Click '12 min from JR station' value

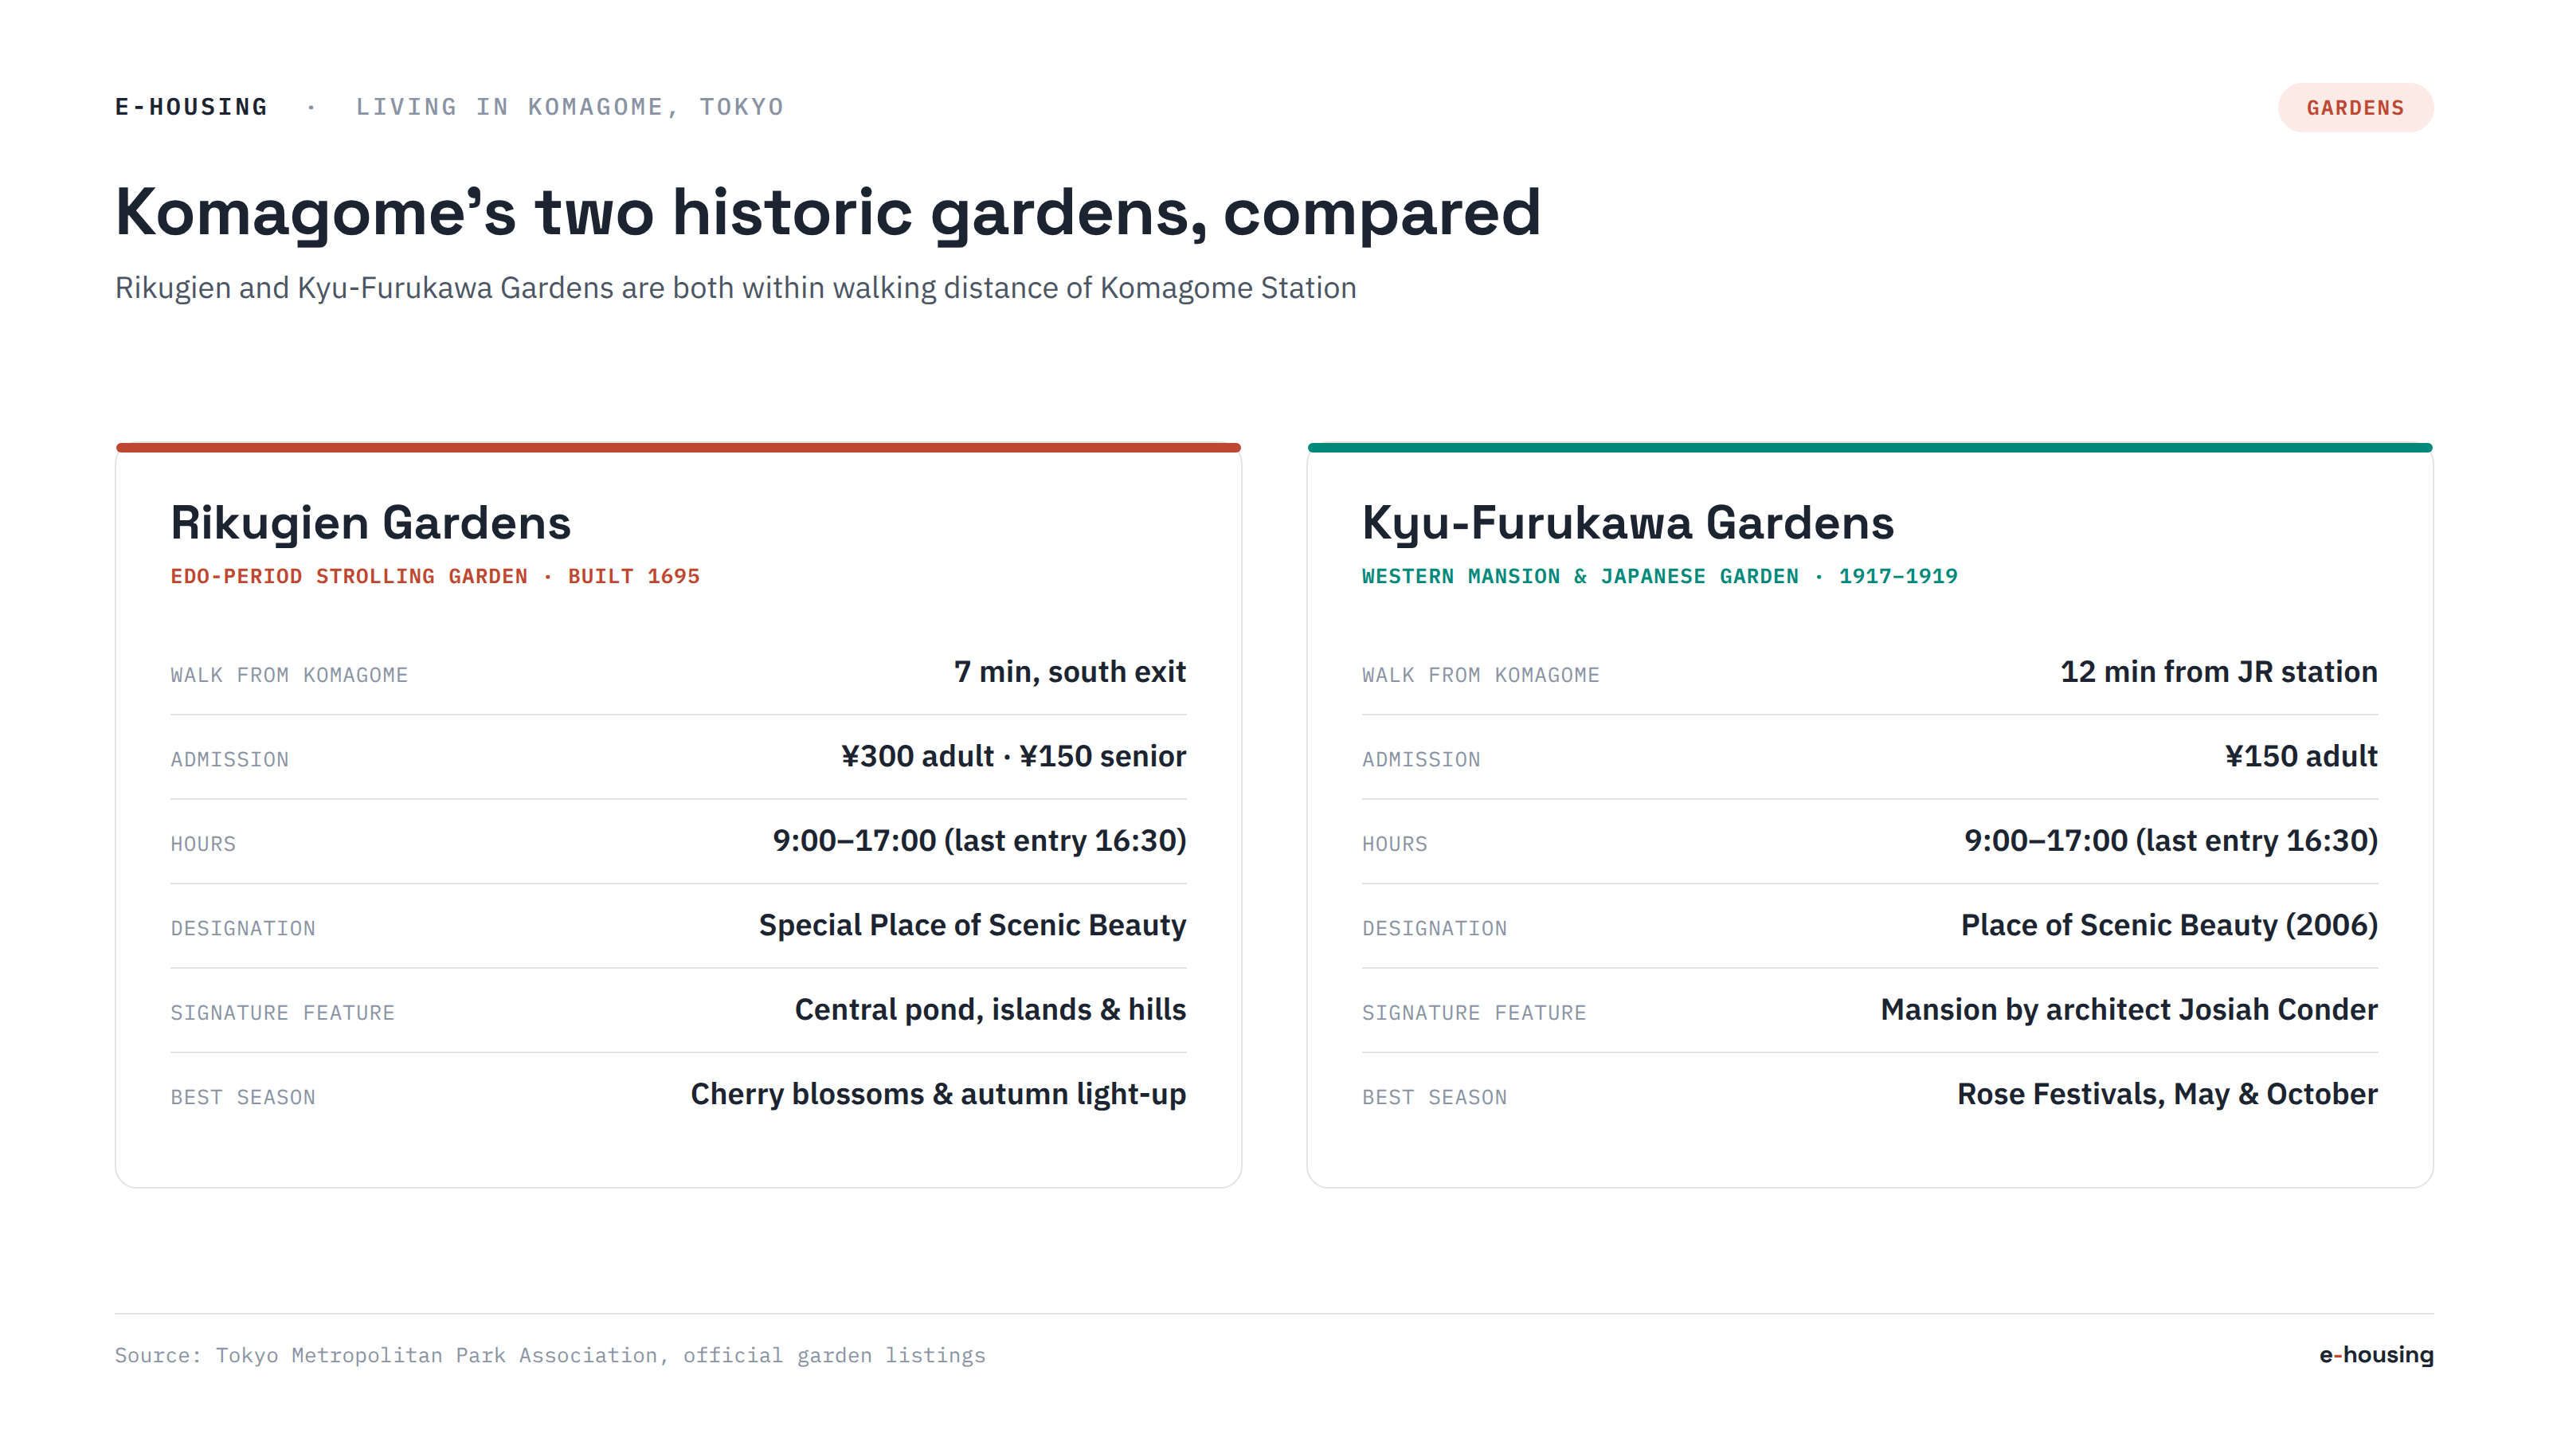click(2218, 672)
